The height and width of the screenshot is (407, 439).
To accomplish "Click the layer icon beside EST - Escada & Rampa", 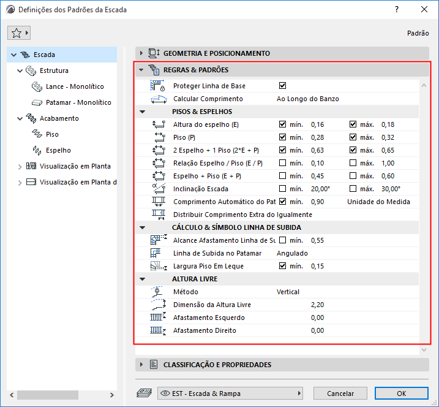I will point(144,394).
